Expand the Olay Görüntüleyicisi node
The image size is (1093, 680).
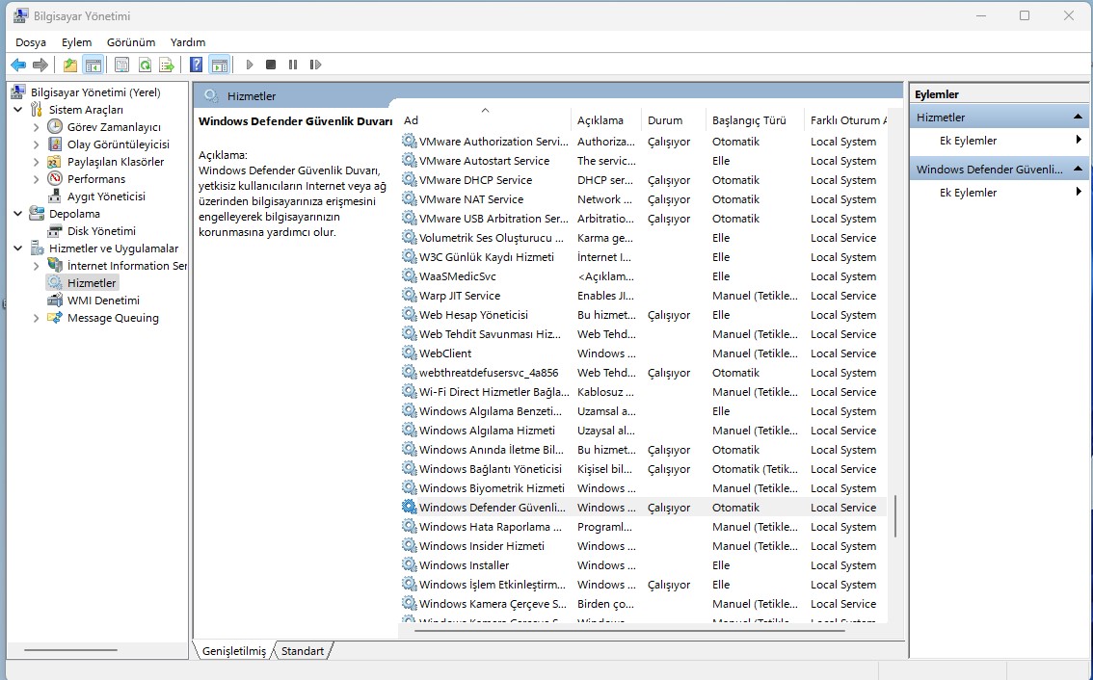[37, 144]
